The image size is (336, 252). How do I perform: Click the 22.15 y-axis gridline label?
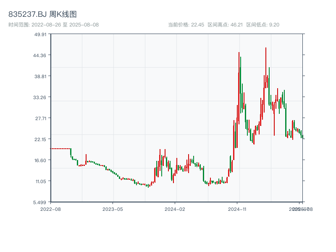pos(41,140)
